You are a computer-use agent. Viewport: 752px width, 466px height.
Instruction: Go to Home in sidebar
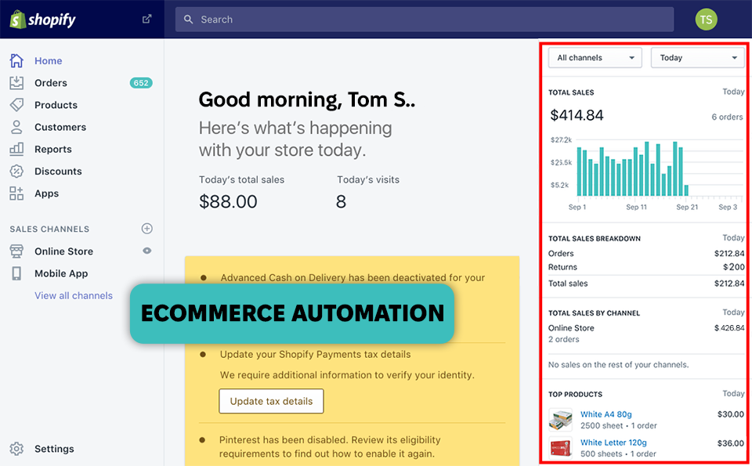click(48, 61)
